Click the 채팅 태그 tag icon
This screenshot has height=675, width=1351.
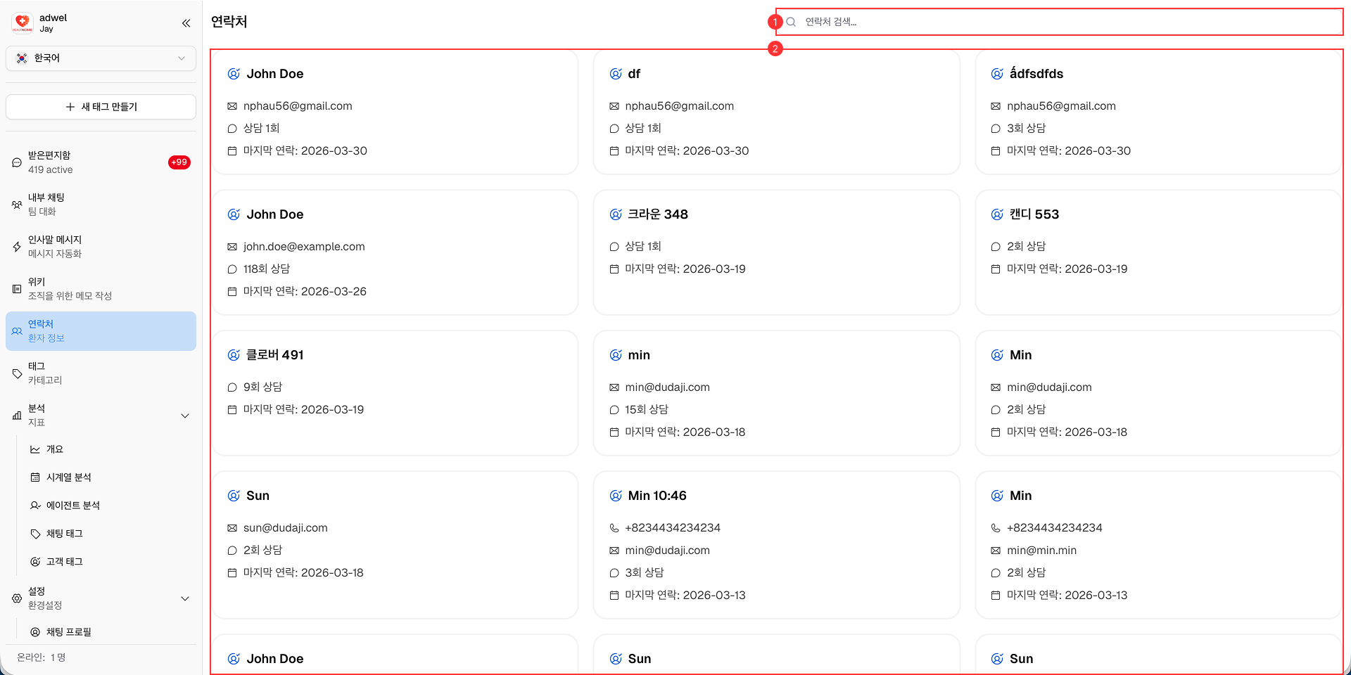pos(34,533)
